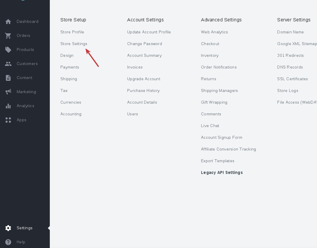317x248 pixels.
Task: Click the Dashboard home icon
Action: tap(8, 22)
